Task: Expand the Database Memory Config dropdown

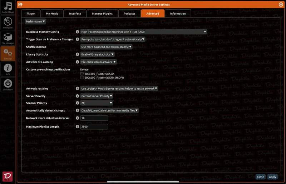Action: (x=143, y=32)
